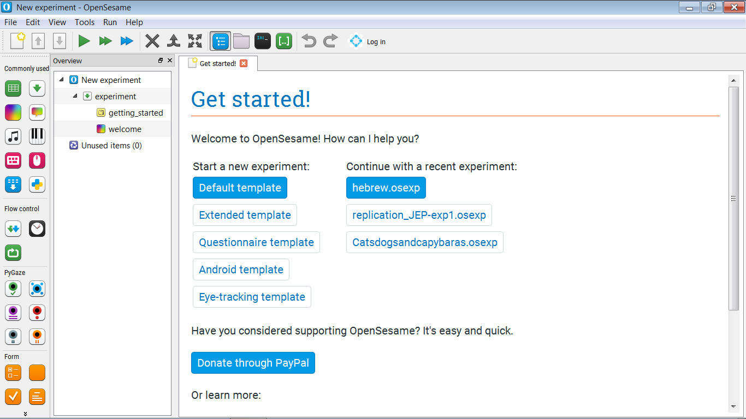Add a sketchpad item to the experiment
This screenshot has height=419, width=746.
[x=13, y=112]
